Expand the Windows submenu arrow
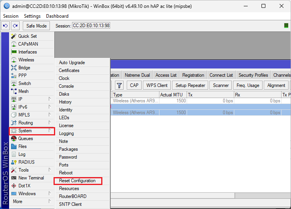This screenshot has width=291, height=209. pos(50,193)
